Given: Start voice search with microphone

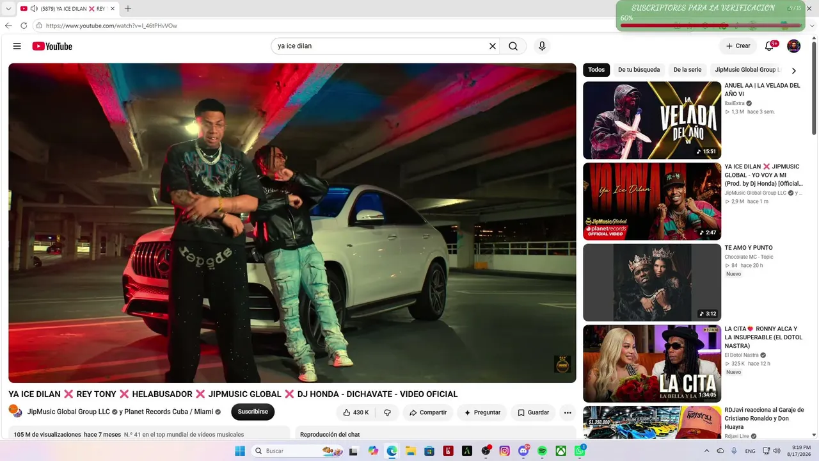Looking at the screenshot, I should tap(542, 46).
